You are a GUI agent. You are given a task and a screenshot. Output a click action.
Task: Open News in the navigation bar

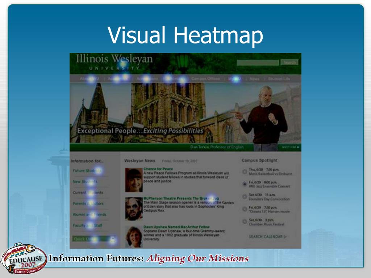254,79
